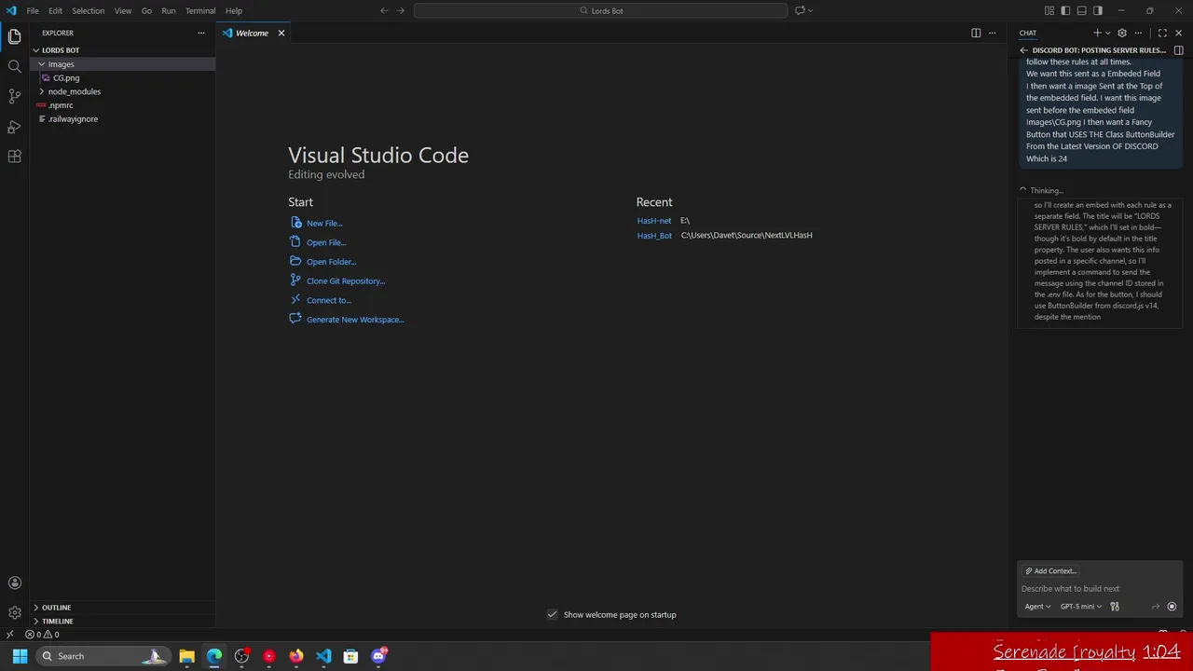
Task: Click Add Context button in chat
Action: click(x=1050, y=571)
